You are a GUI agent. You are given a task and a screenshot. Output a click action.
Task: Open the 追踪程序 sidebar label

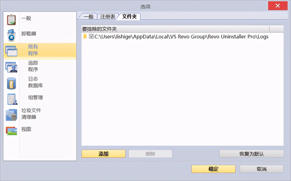pos(33,66)
